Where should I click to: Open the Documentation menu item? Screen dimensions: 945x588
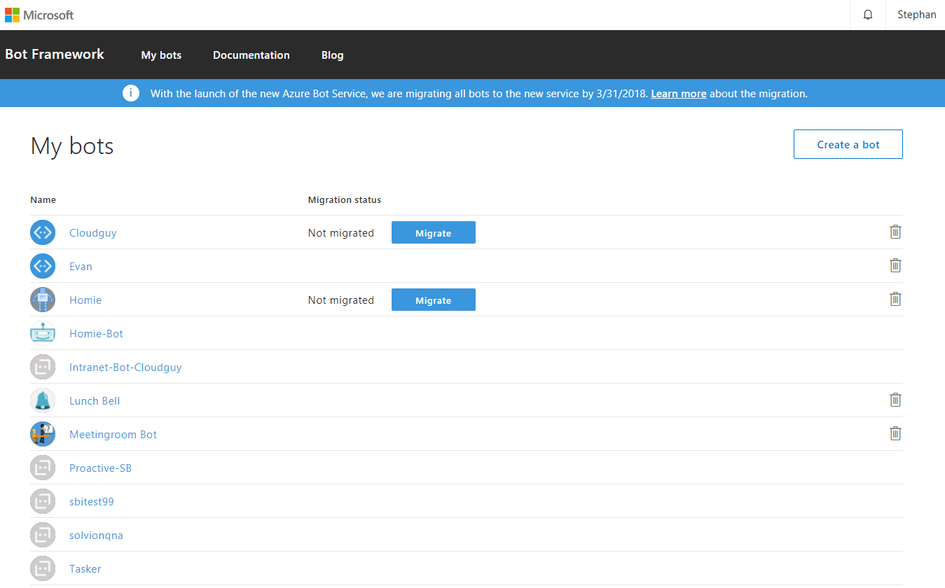(x=251, y=55)
